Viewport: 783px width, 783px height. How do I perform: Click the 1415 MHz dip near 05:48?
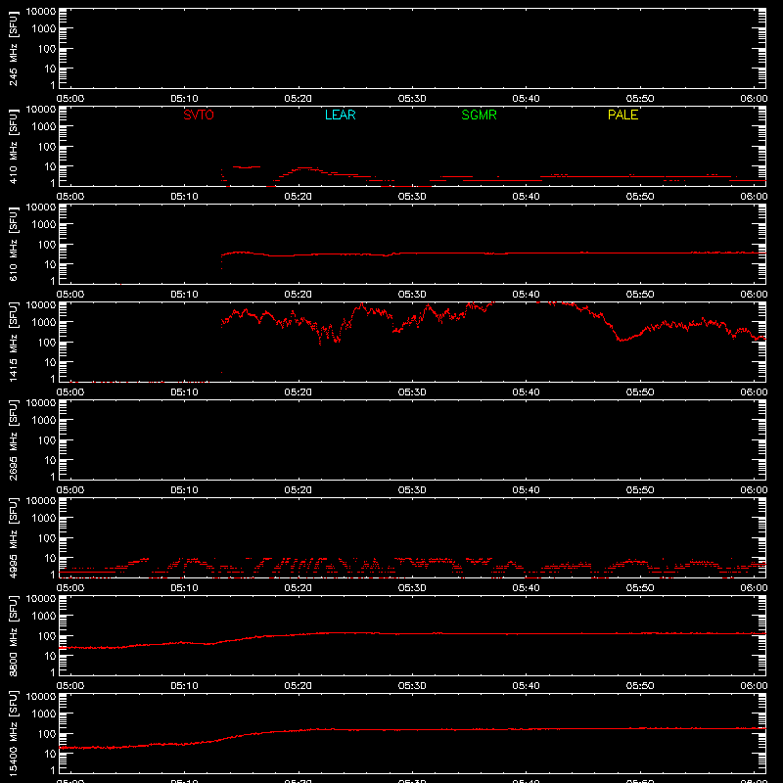point(622,340)
